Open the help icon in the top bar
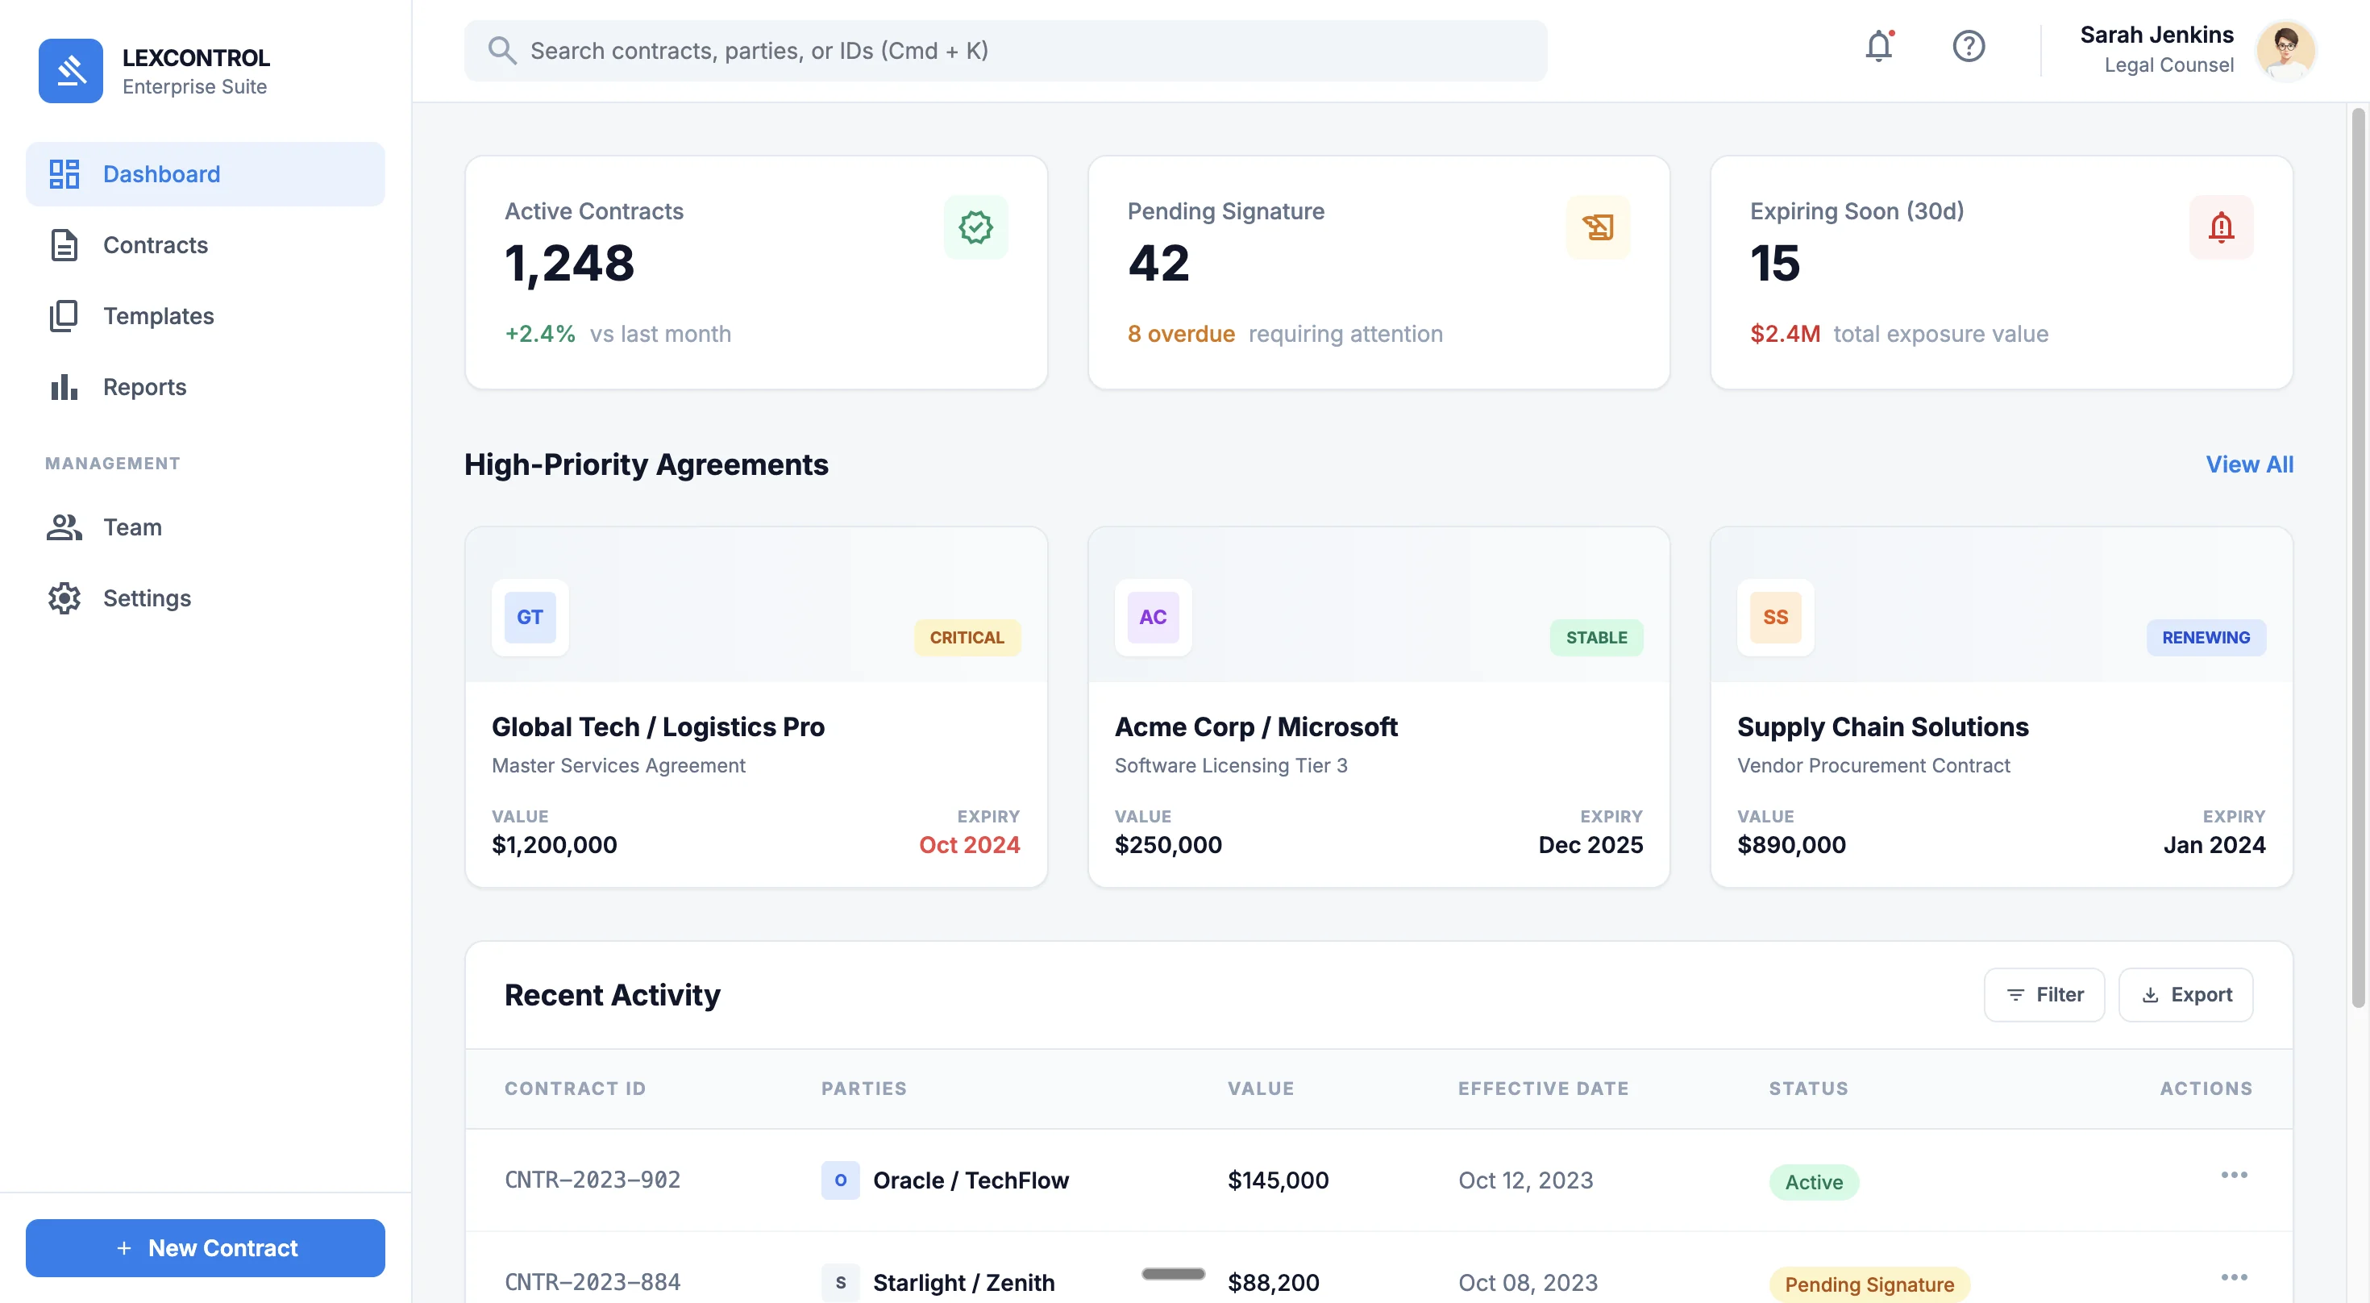Screen dimensions: 2370x1303 click(1969, 47)
